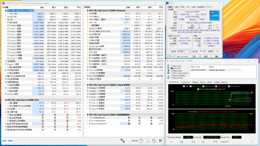Open the network remote monitoring icon in HWiNFO

tap(122, 141)
